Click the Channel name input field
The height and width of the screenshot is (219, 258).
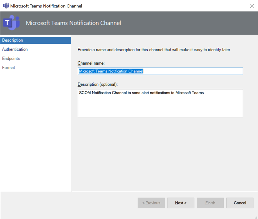pos(160,71)
